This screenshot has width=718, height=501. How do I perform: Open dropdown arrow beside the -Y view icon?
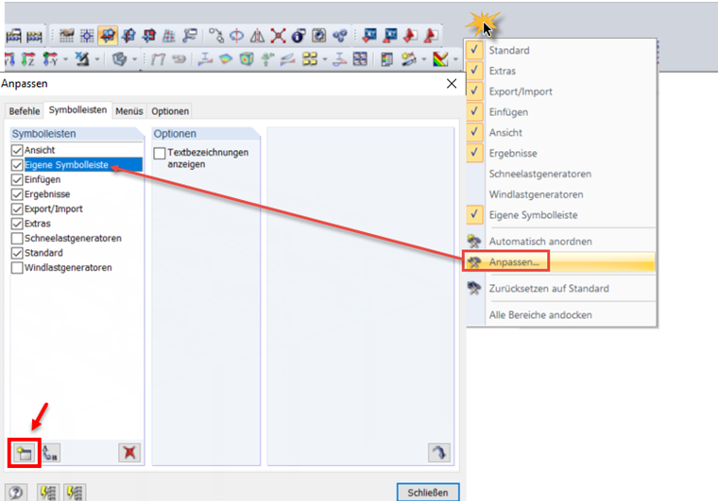click(x=65, y=58)
